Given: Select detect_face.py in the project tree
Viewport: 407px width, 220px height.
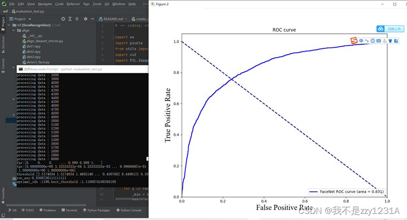Looking at the screenshot, I should [36, 62].
